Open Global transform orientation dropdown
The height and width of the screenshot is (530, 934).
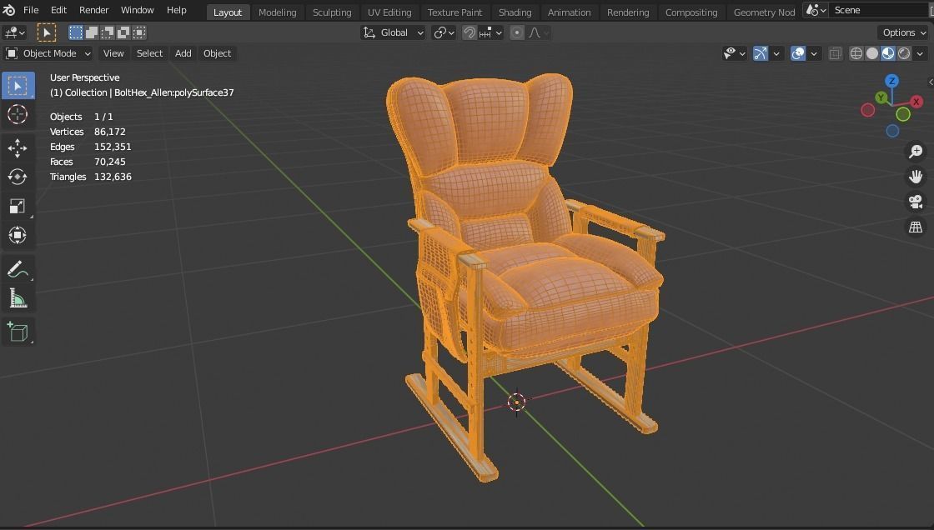393,32
